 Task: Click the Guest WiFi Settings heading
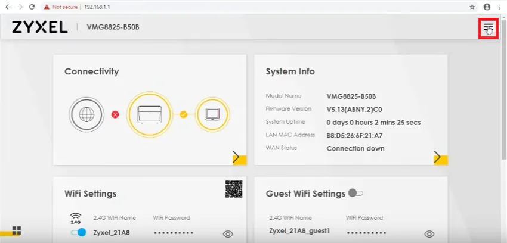coord(305,194)
